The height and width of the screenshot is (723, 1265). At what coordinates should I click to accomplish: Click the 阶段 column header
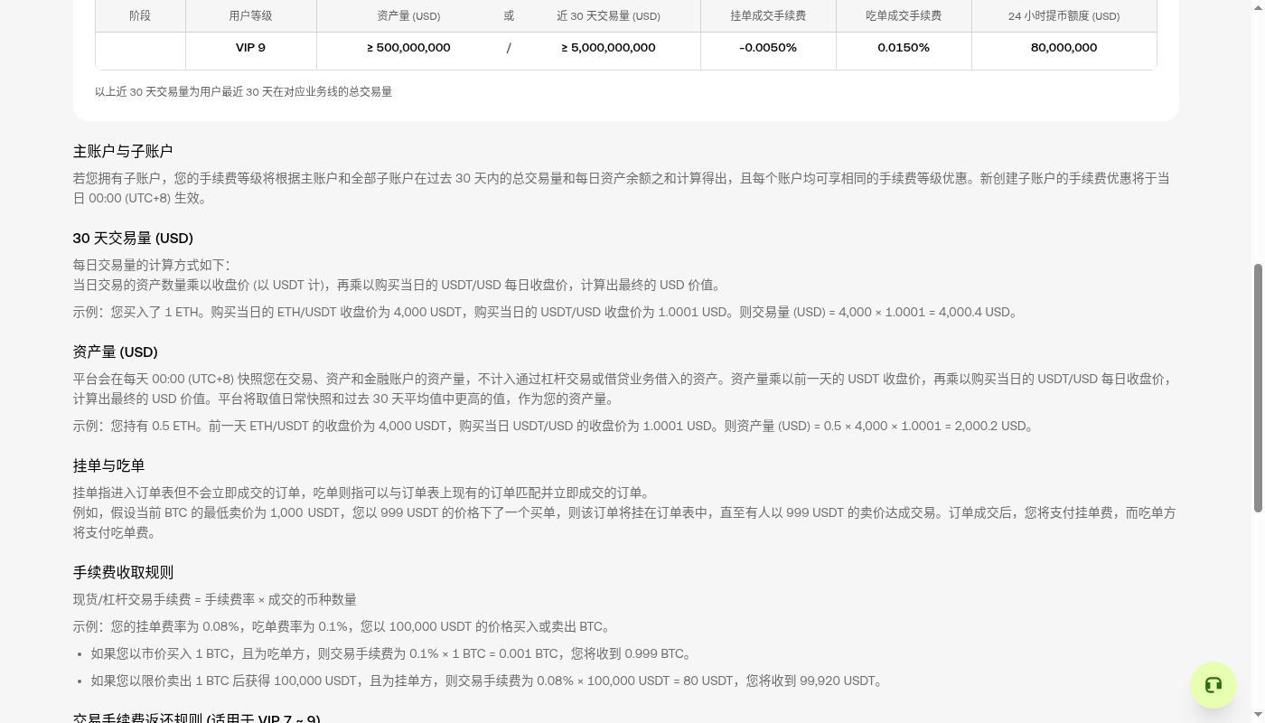140,16
